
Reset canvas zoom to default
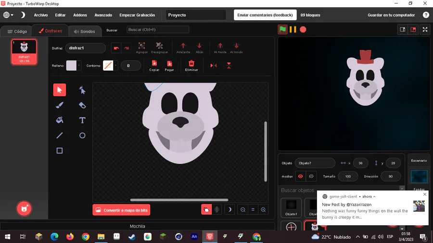tap(253, 210)
